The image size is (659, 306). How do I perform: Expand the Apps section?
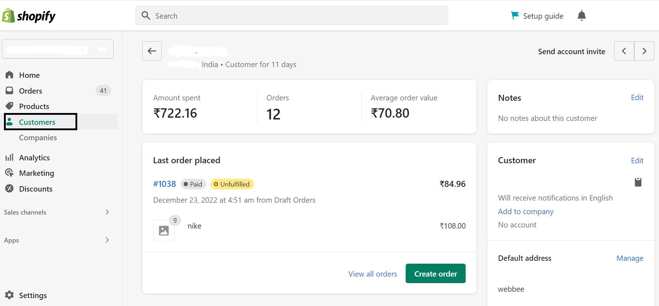click(x=107, y=240)
